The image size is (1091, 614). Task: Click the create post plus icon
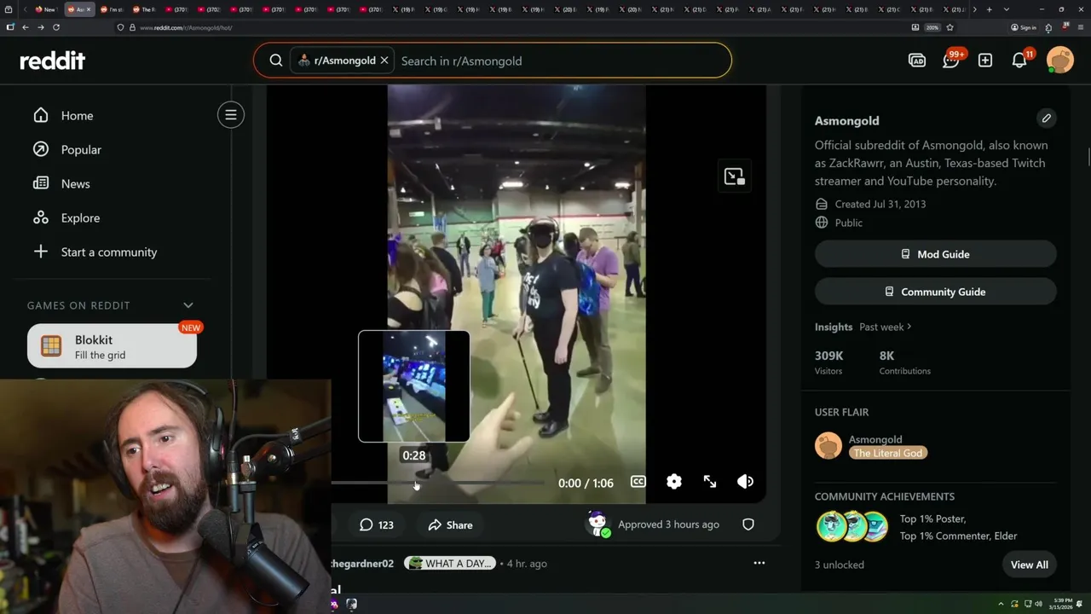coord(985,61)
